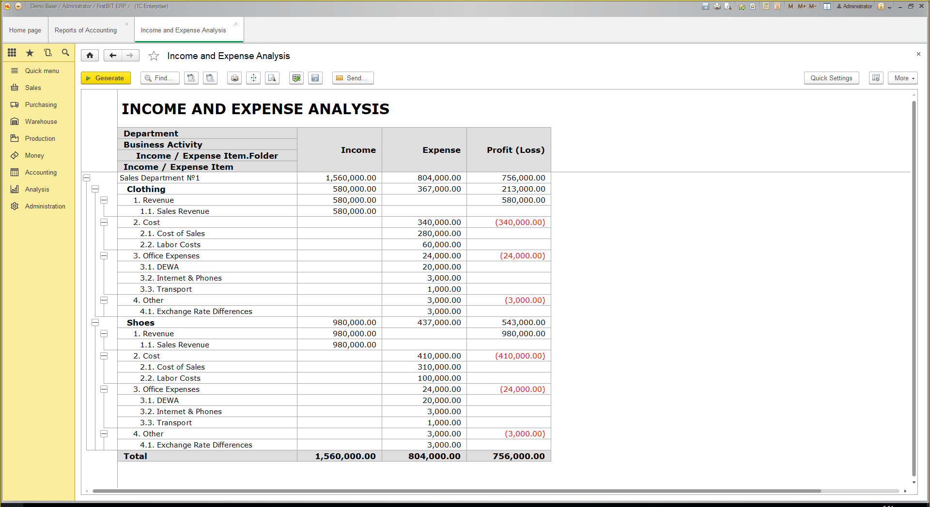Click Administrator user in title bar

[854, 6]
